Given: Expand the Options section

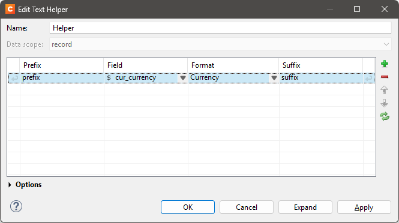Looking at the screenshot, I should 10,185.
